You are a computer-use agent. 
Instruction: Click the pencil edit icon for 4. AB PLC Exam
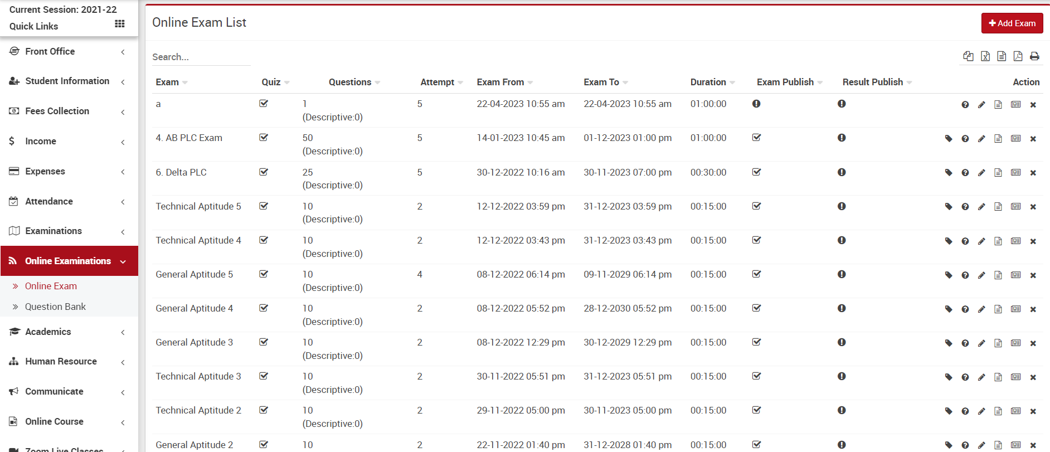click(981, 139)
